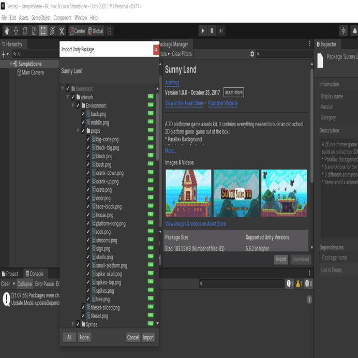Pause the game playback

[212, 31]
